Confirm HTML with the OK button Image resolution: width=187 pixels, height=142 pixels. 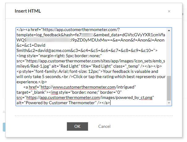coord(77,126)
